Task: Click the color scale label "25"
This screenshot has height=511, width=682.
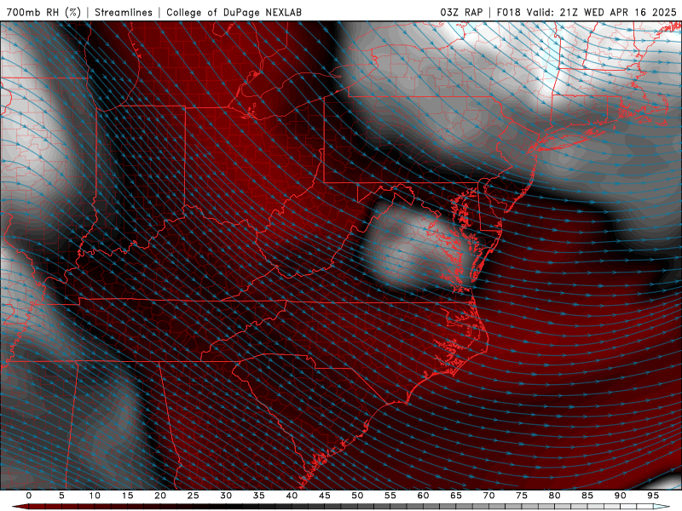Action: coord(194,496)
